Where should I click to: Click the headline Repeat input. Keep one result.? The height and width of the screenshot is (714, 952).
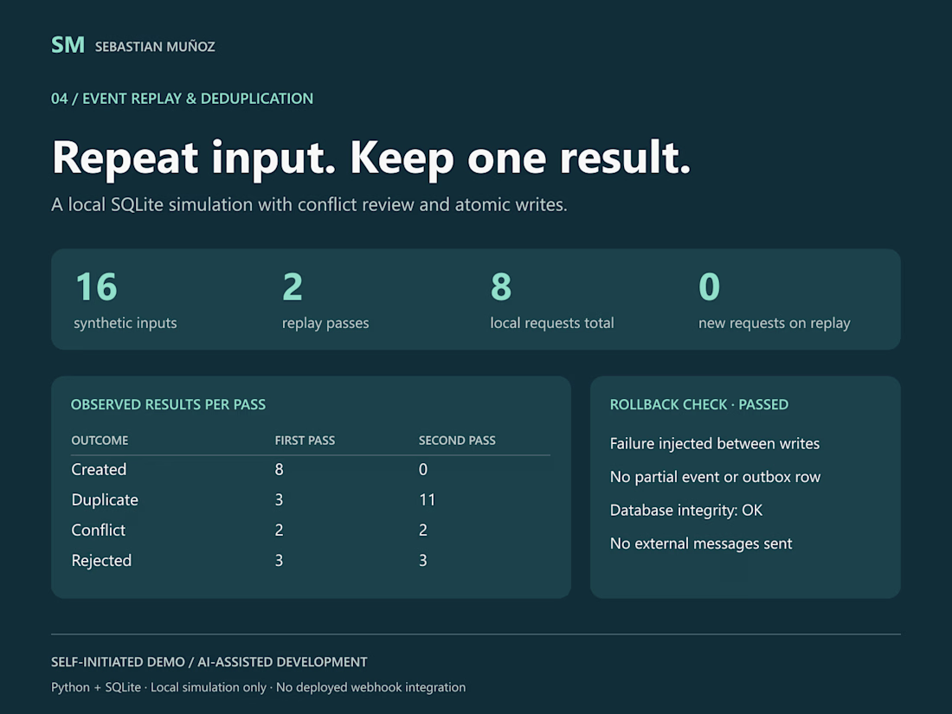click(x=371, y=158)
